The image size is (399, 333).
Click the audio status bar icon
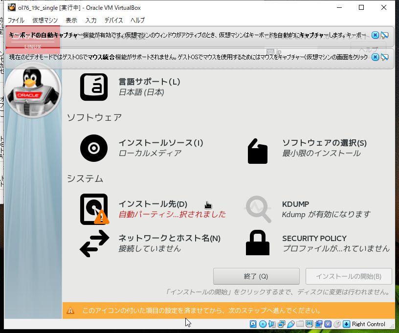pos(271,324)
